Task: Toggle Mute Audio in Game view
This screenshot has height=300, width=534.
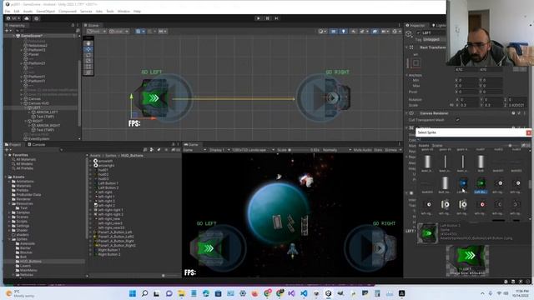Action: click(x=363, y=150)
